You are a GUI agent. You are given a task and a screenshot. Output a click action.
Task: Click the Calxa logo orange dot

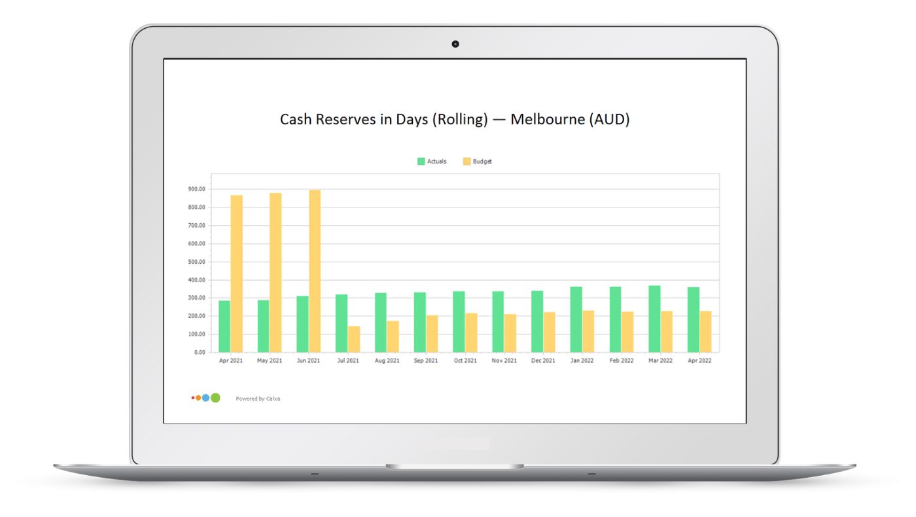[x=198, y=397]
